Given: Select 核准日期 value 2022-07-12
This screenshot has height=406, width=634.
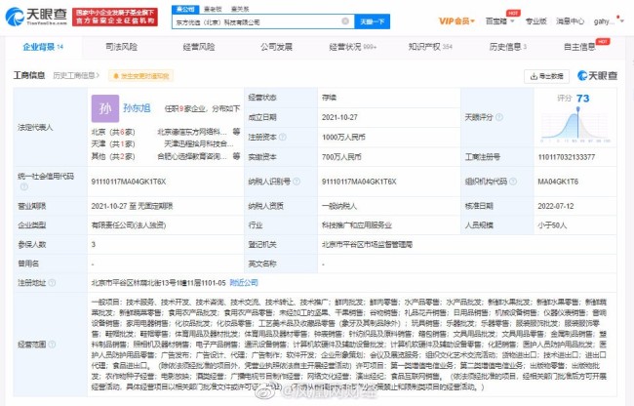Looking at the screenshot, I should (x=556, y=206).
